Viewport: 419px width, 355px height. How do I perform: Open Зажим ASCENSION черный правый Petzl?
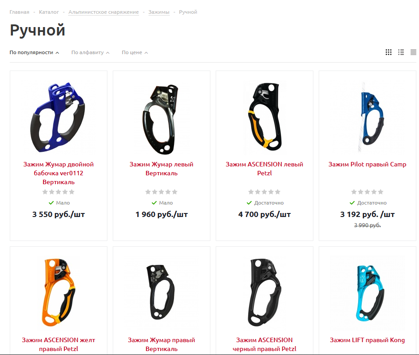[x=264, y=345]
